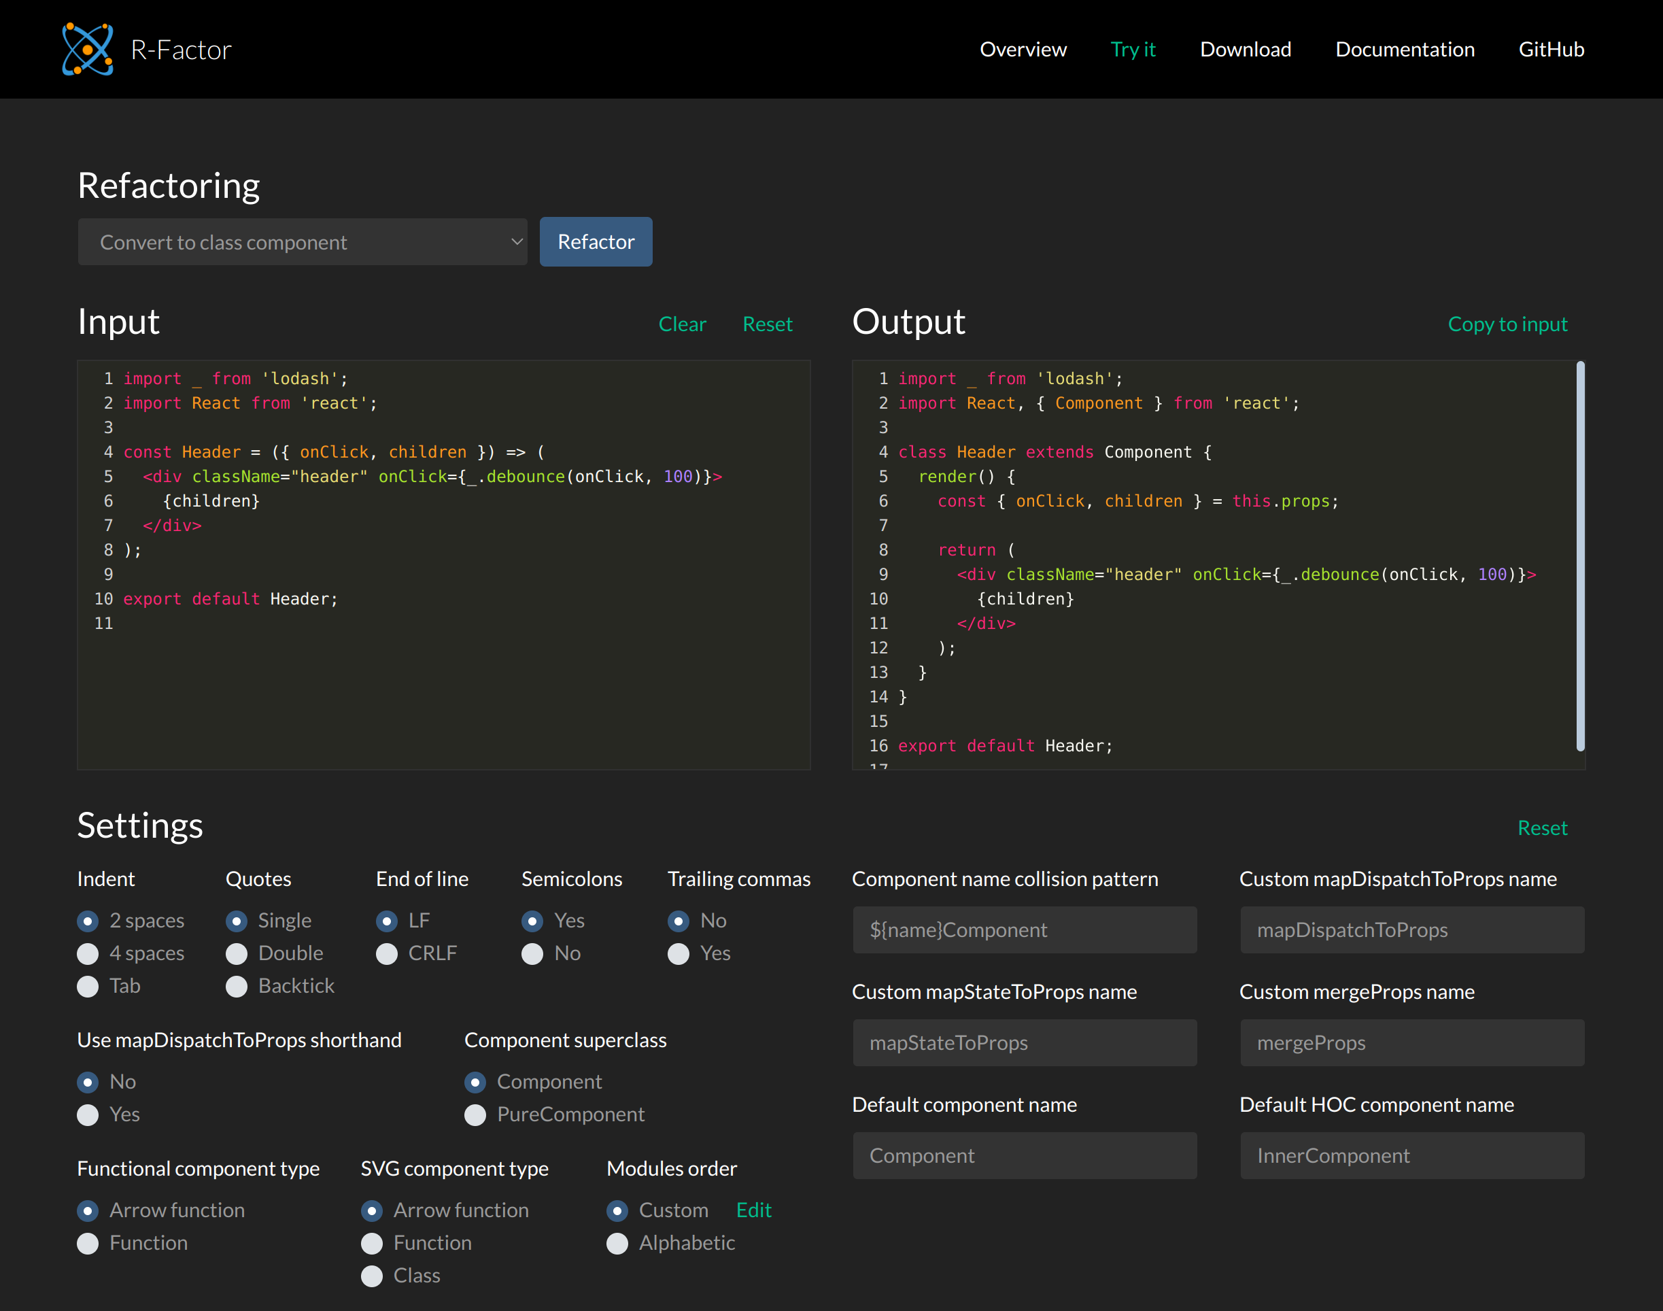
Task: Select No for mapDispatchToProps shorthand
Action: click(88, 1081)
